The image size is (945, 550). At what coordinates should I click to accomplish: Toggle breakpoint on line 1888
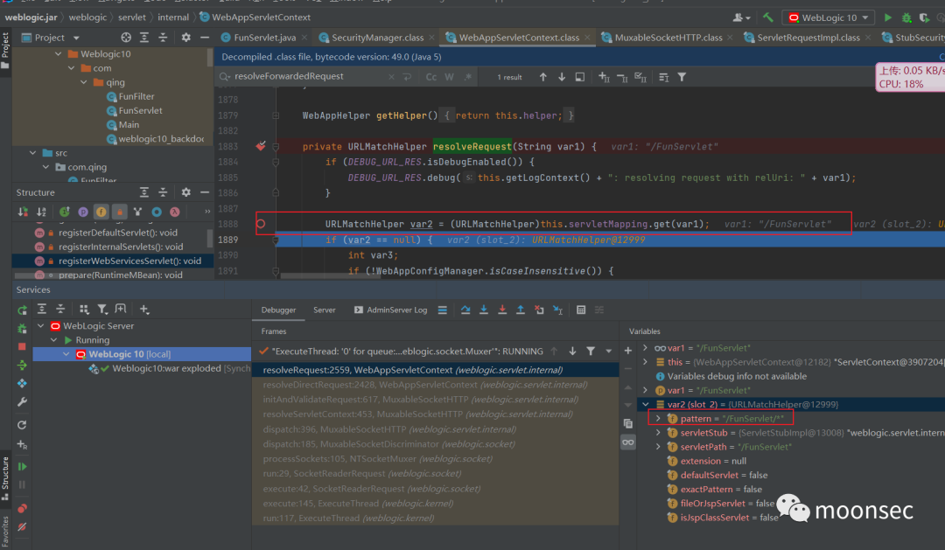[x=261, y=224]
